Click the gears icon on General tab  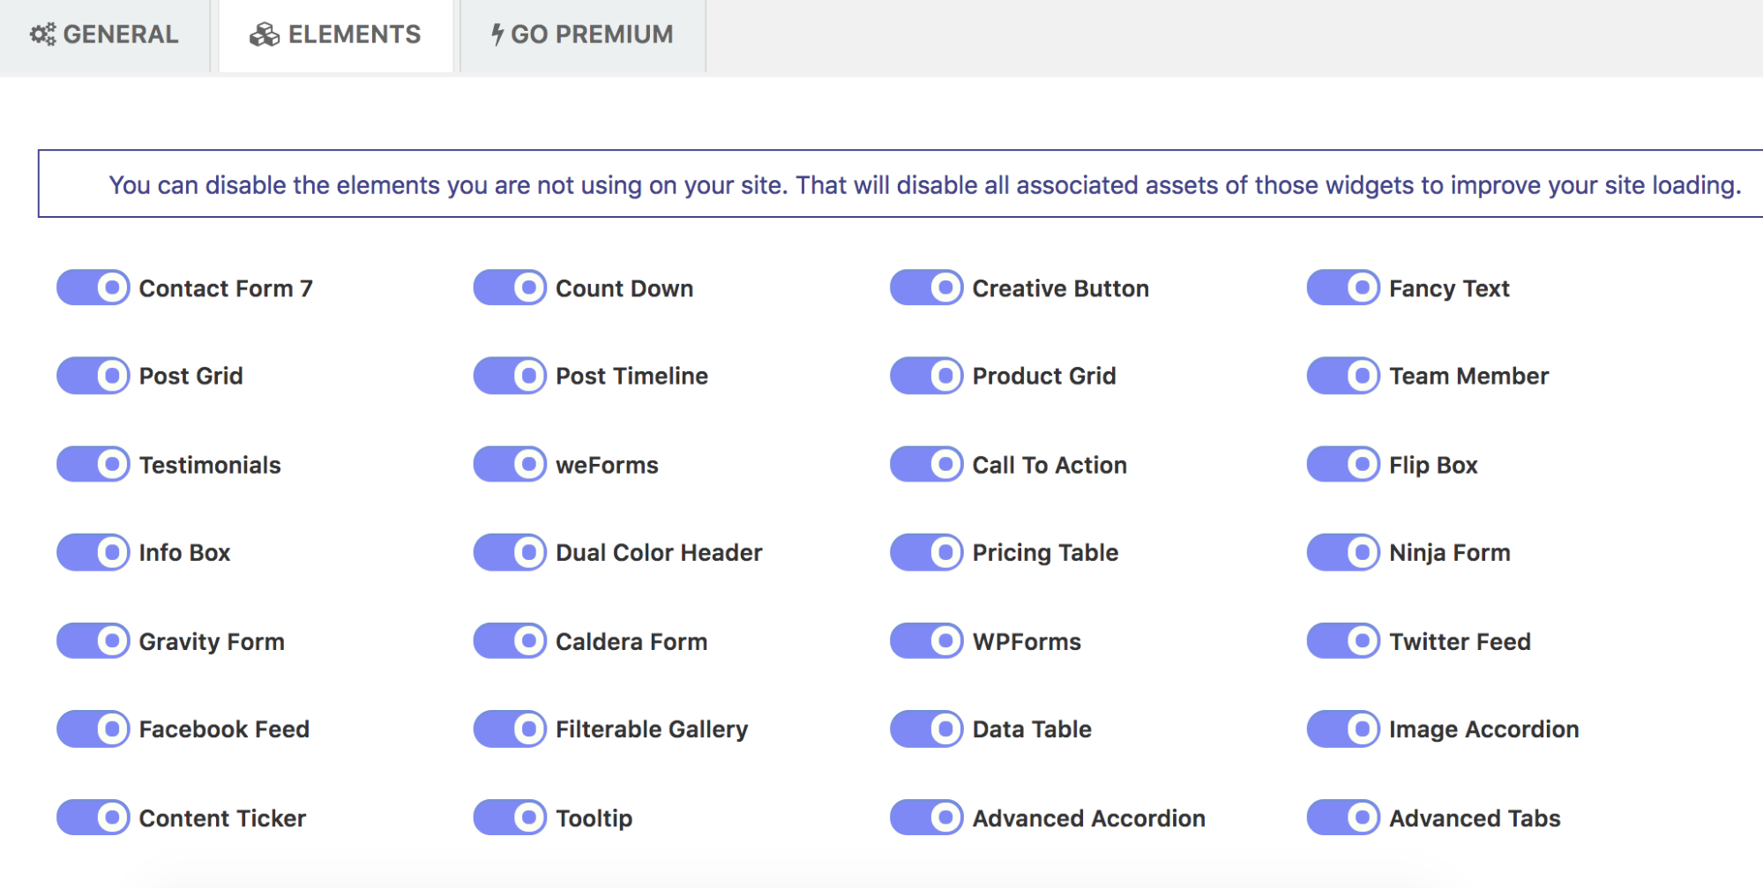pos(42,34)
